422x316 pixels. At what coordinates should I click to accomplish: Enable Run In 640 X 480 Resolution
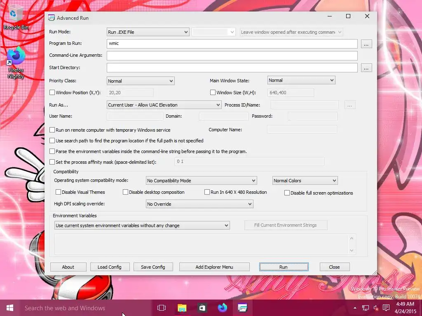207,192
